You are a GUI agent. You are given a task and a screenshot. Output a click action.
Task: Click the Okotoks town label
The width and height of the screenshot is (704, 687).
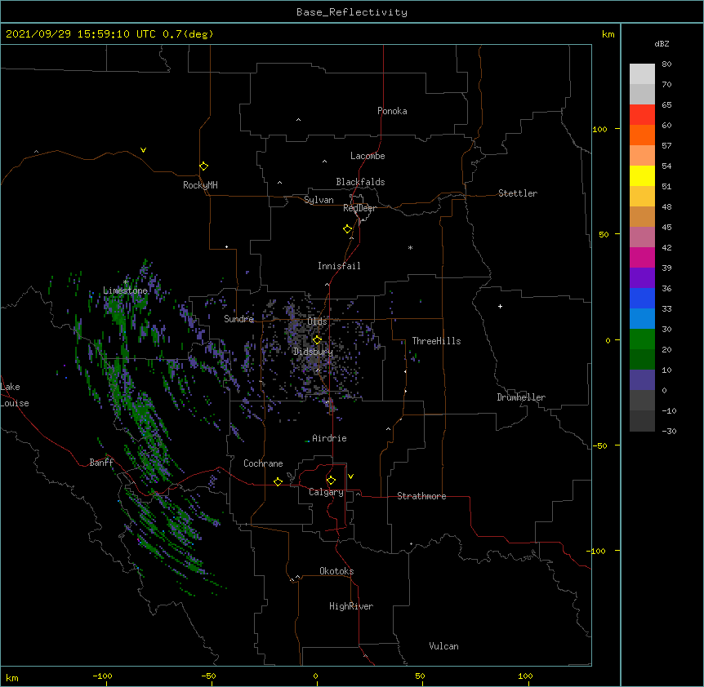click(336, 571)
